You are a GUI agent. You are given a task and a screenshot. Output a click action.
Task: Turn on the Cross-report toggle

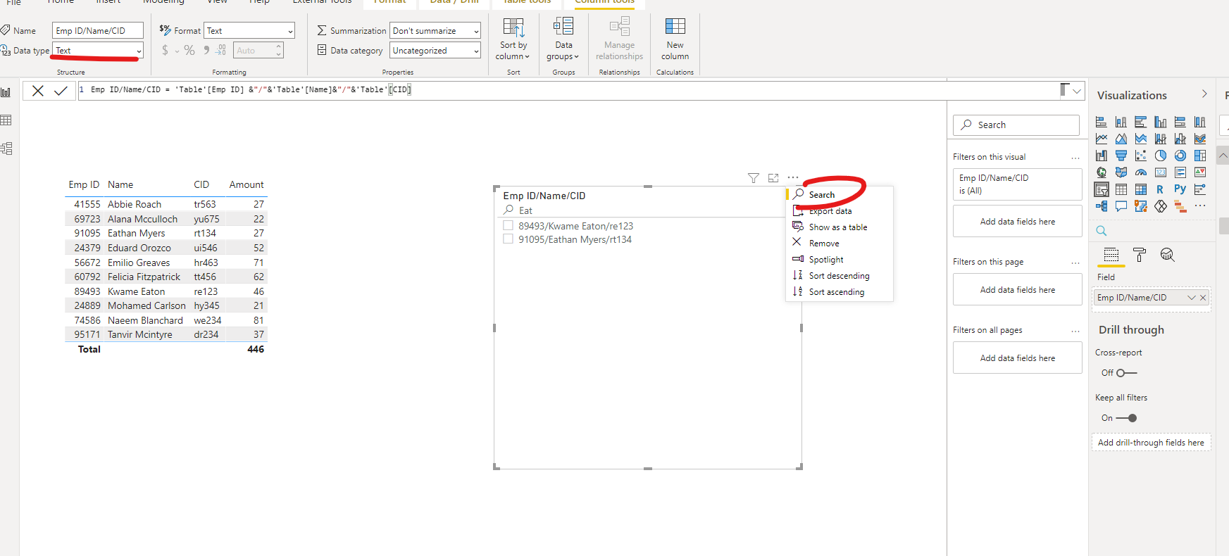1125,373
